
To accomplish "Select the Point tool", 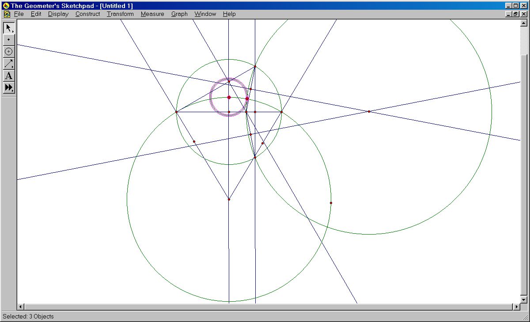I will click(x=9, y=40).
